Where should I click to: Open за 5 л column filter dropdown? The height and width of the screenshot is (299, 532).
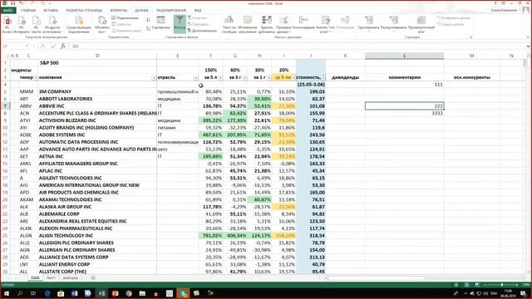point(220,77)
